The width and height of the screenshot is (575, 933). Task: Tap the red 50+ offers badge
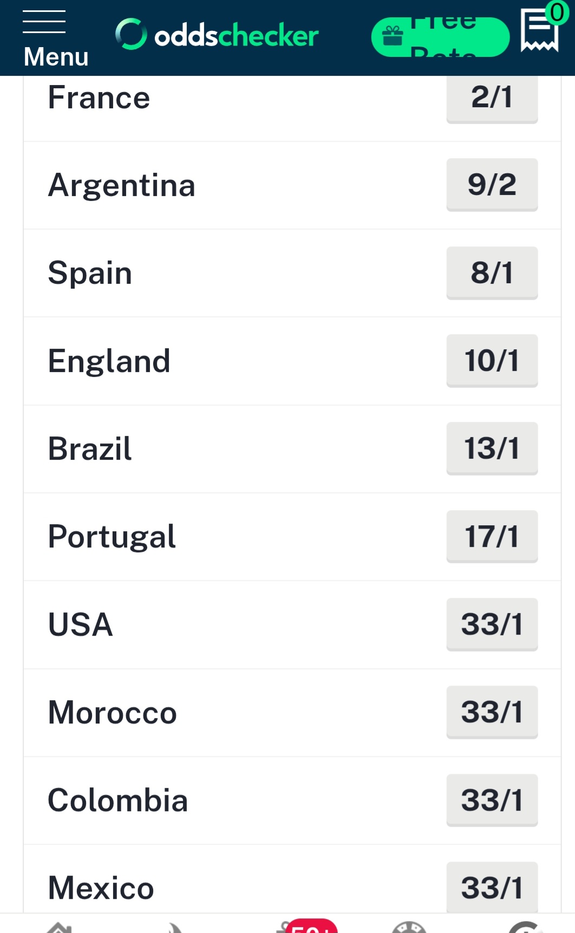tap(311, 926)
